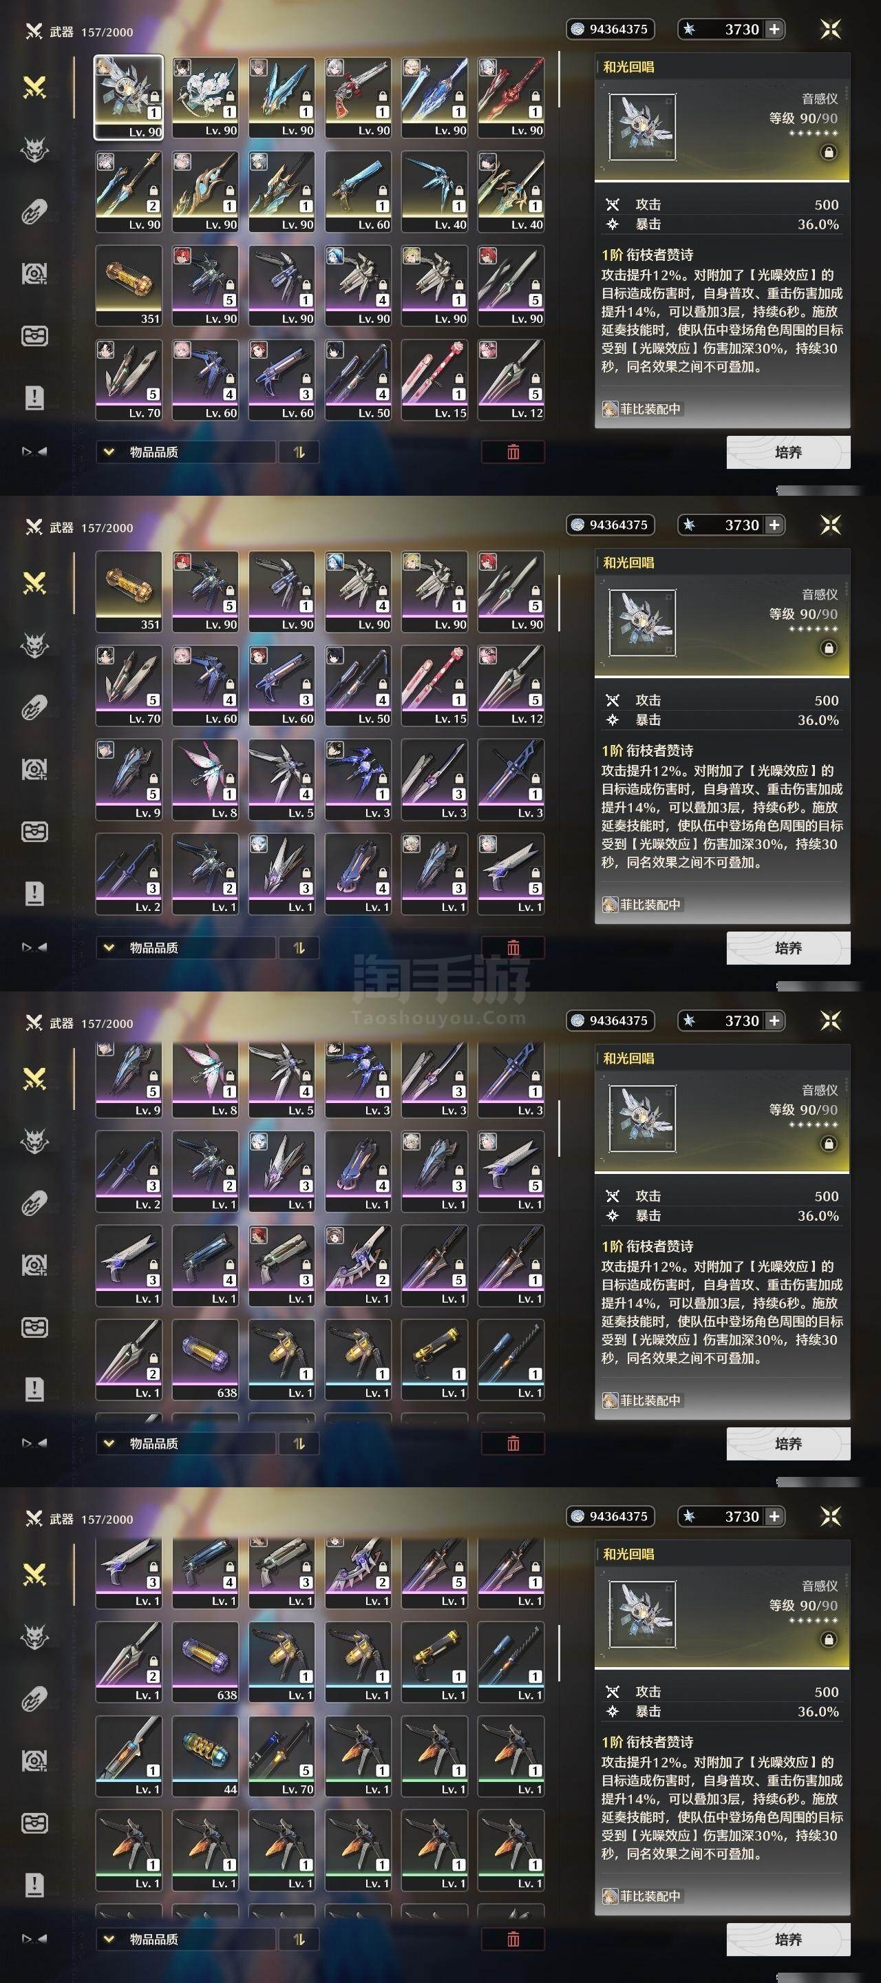Click the 培养 button in top screenshot
Screen dimensions: 881x1983
coord(788,452)
